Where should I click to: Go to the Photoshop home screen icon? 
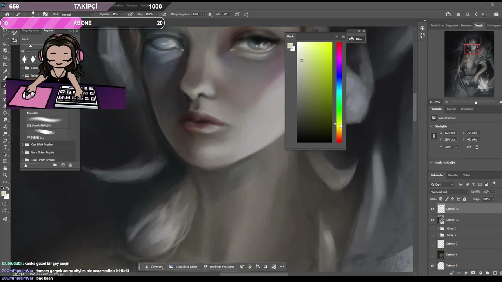tap(7, 14)
